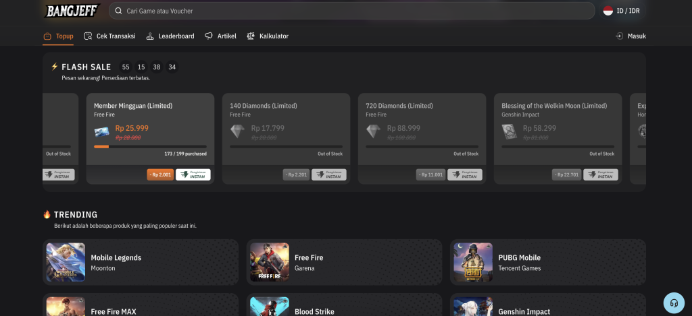Image resolution: width=692 pixels, height=316 pixels.
Task: Select the 720 Diamonds (Limited) card title
Action: pyautogui.click(x=399, y=106)
